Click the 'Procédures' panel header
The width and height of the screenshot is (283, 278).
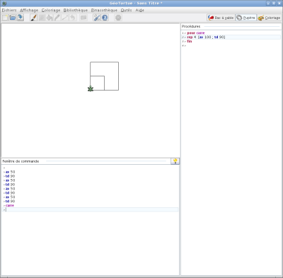191,26
